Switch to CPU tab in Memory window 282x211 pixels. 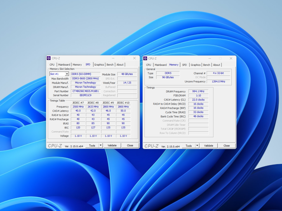tap(149, 65)
